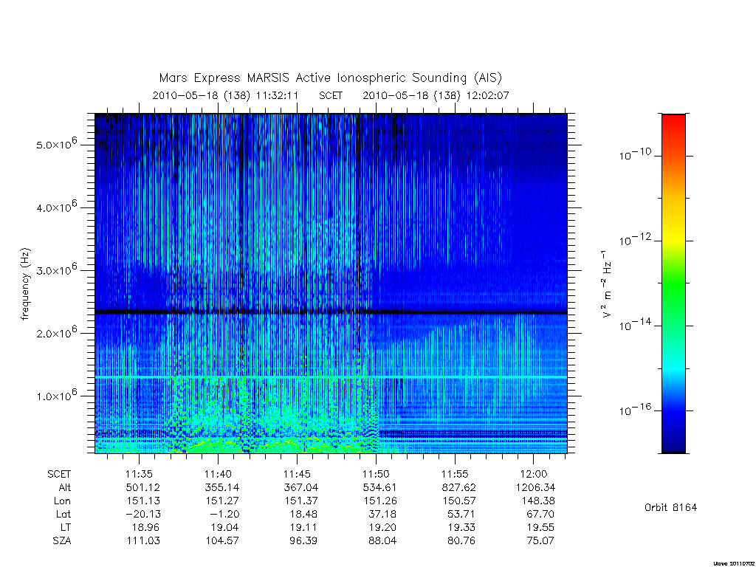This screenshot has height=567, width=756.
Task: Click the colorbar label 10⁻¹⁰
Action: pos(635,155)
